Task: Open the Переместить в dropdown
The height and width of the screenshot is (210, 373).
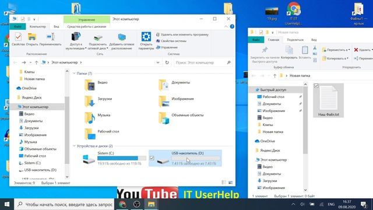Action: tap(336, 50)
